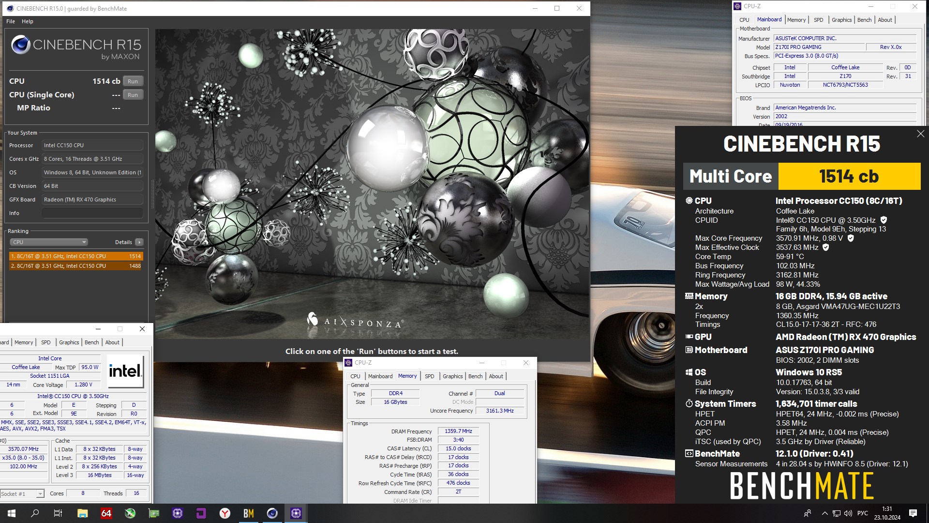Click the Multi Core 1514 cb score banner
This screenshot has width=929, height=523.
click(x=802, y=176)
